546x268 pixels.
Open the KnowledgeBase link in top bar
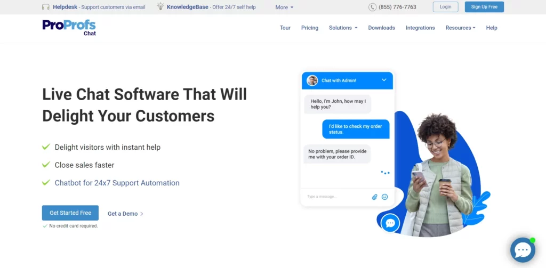(187, 7)
